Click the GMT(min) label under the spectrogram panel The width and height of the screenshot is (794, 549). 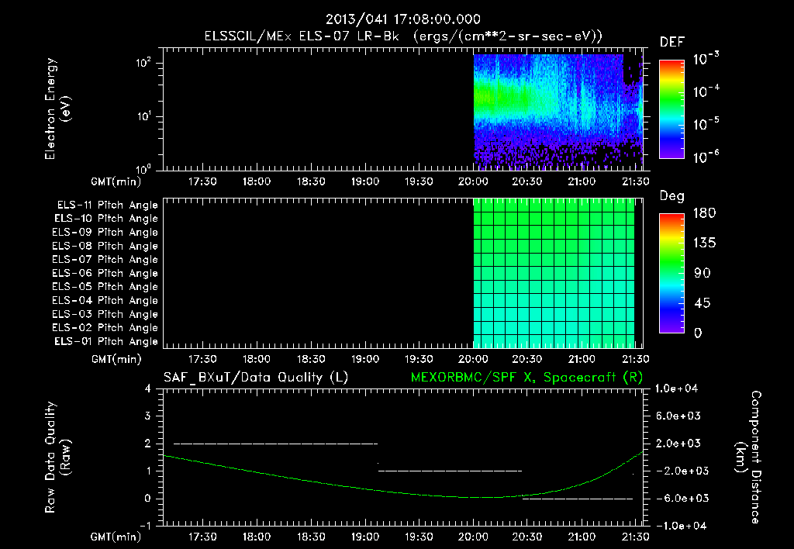pos(116,181)
